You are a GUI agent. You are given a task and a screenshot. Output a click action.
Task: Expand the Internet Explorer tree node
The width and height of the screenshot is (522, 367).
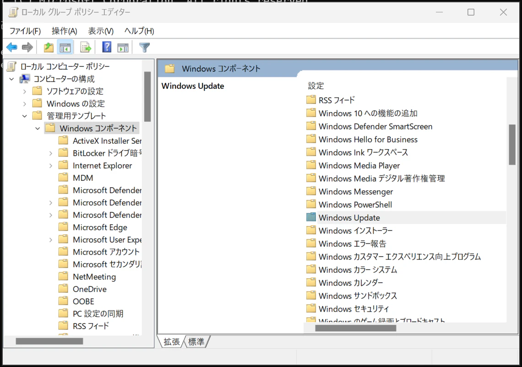click(51, 166)
